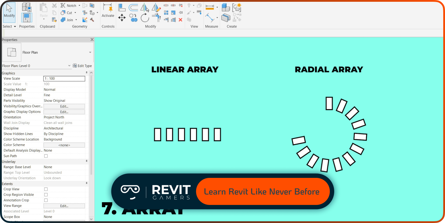The width and height of the screenshot is (445, 223).
Task: Click the Edit Type button
Action: (82, 66)
